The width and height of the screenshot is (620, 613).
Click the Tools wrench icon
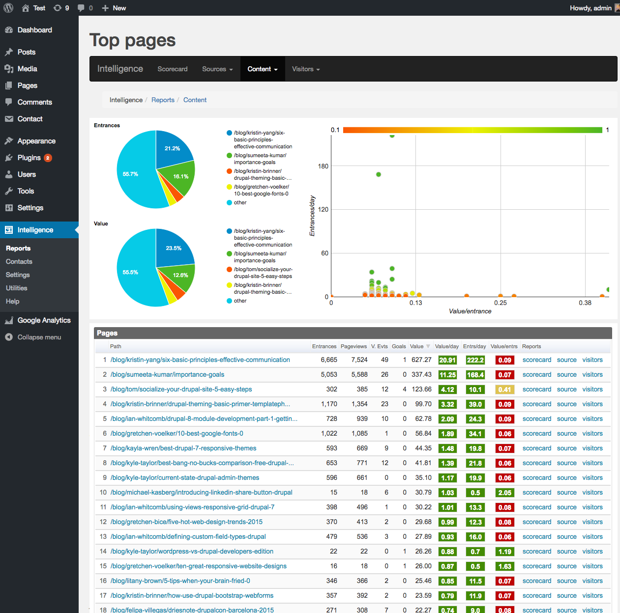pos(9,191)
